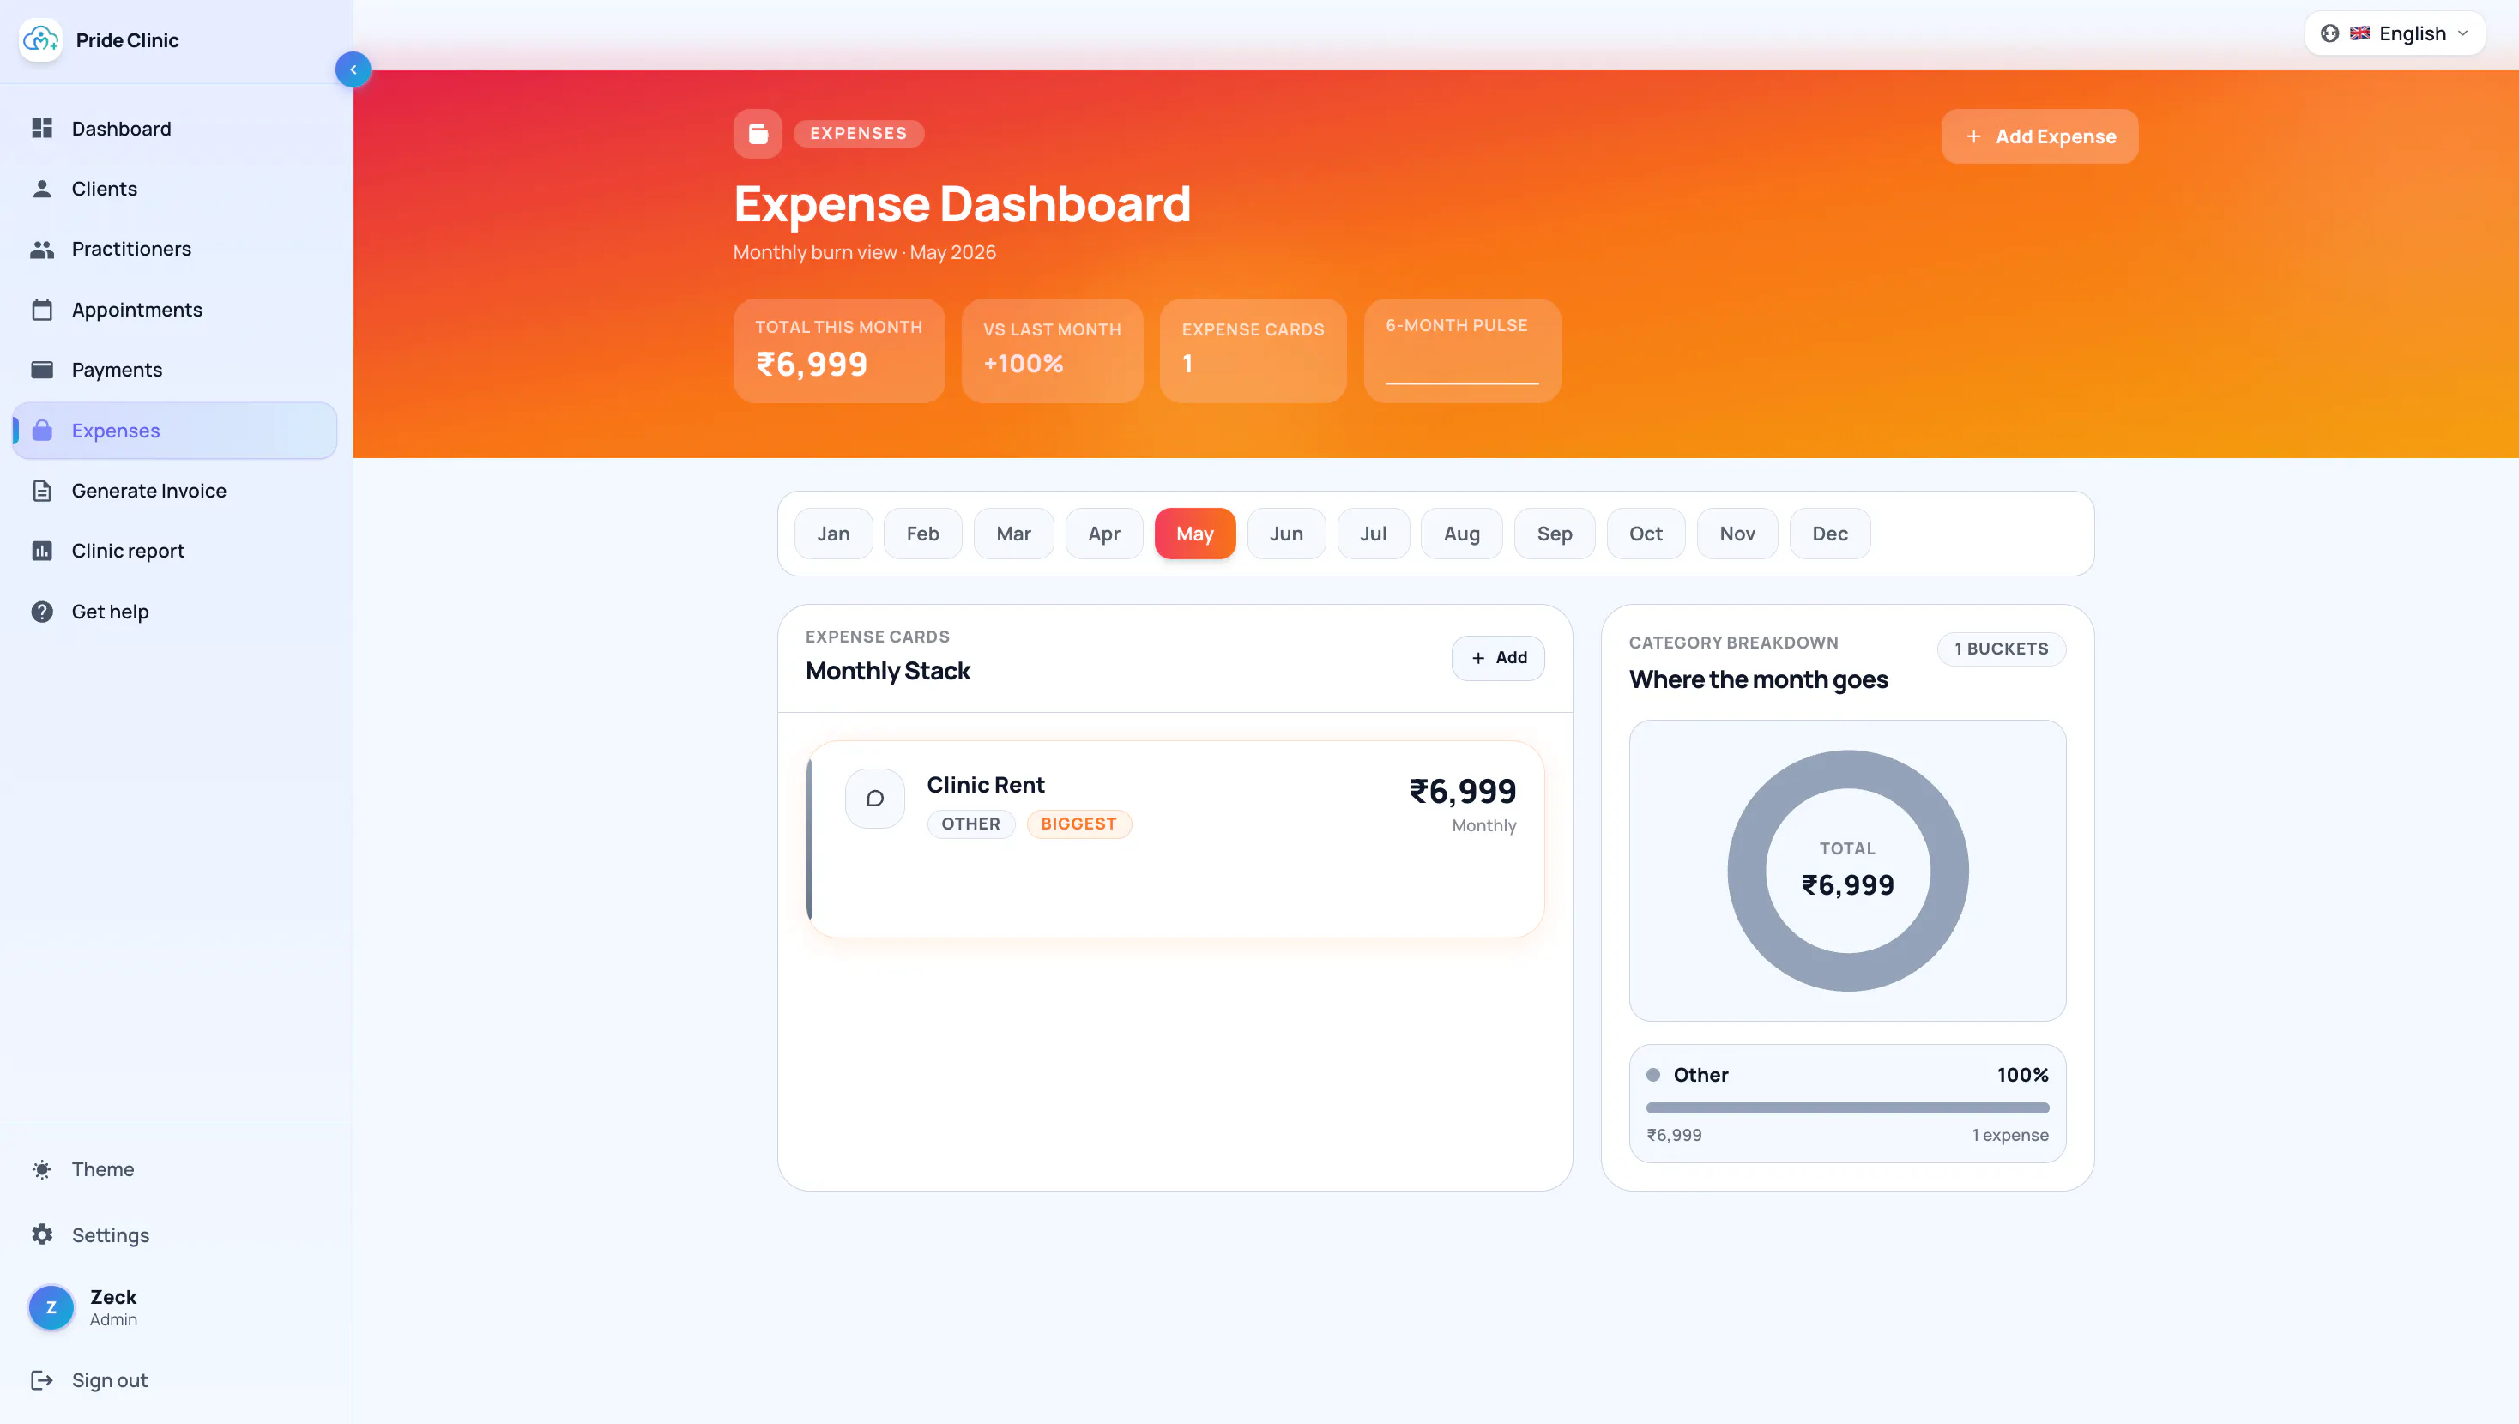Click the Clinic report chart icon
Screen dimensions: 2519x1424
click(42, 551)
